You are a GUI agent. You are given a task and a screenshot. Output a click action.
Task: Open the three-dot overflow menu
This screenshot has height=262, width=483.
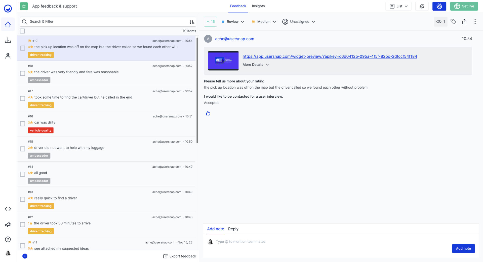tap(475, 22)
